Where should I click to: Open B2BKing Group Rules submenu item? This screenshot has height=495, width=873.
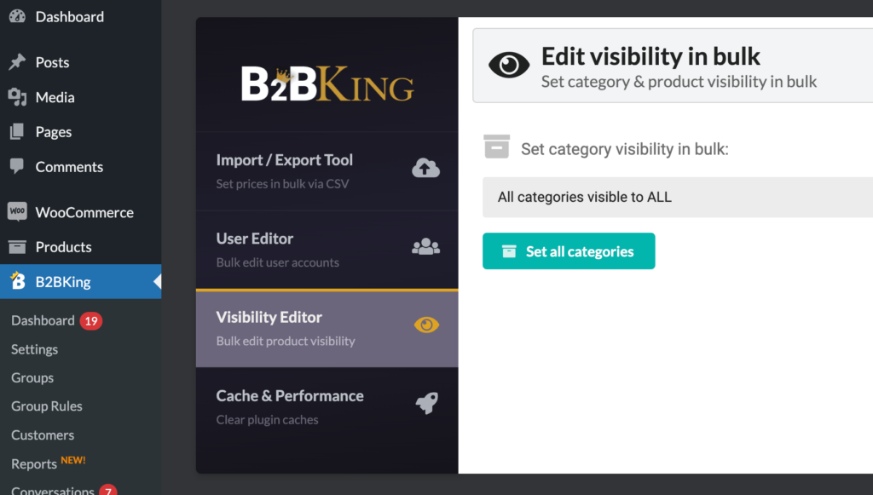47,406
